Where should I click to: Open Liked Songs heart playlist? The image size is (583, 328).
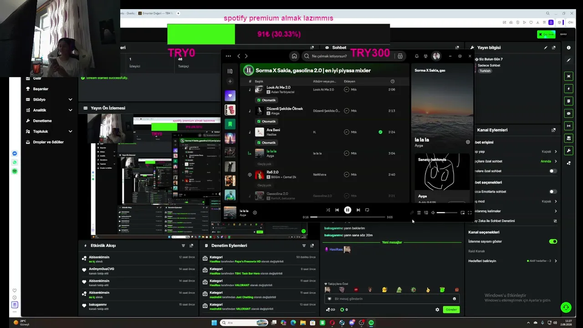coord(230,96)
